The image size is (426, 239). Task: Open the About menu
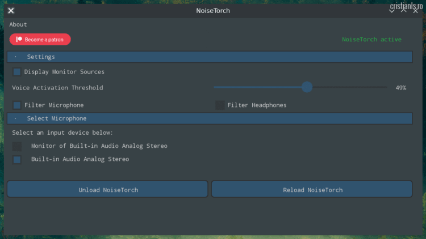tap(18, 24)
